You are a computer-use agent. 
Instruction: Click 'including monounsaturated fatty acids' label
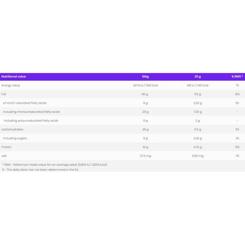click(x=32, y=112)
